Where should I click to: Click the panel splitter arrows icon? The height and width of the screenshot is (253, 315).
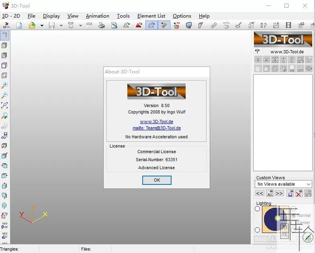257,51
